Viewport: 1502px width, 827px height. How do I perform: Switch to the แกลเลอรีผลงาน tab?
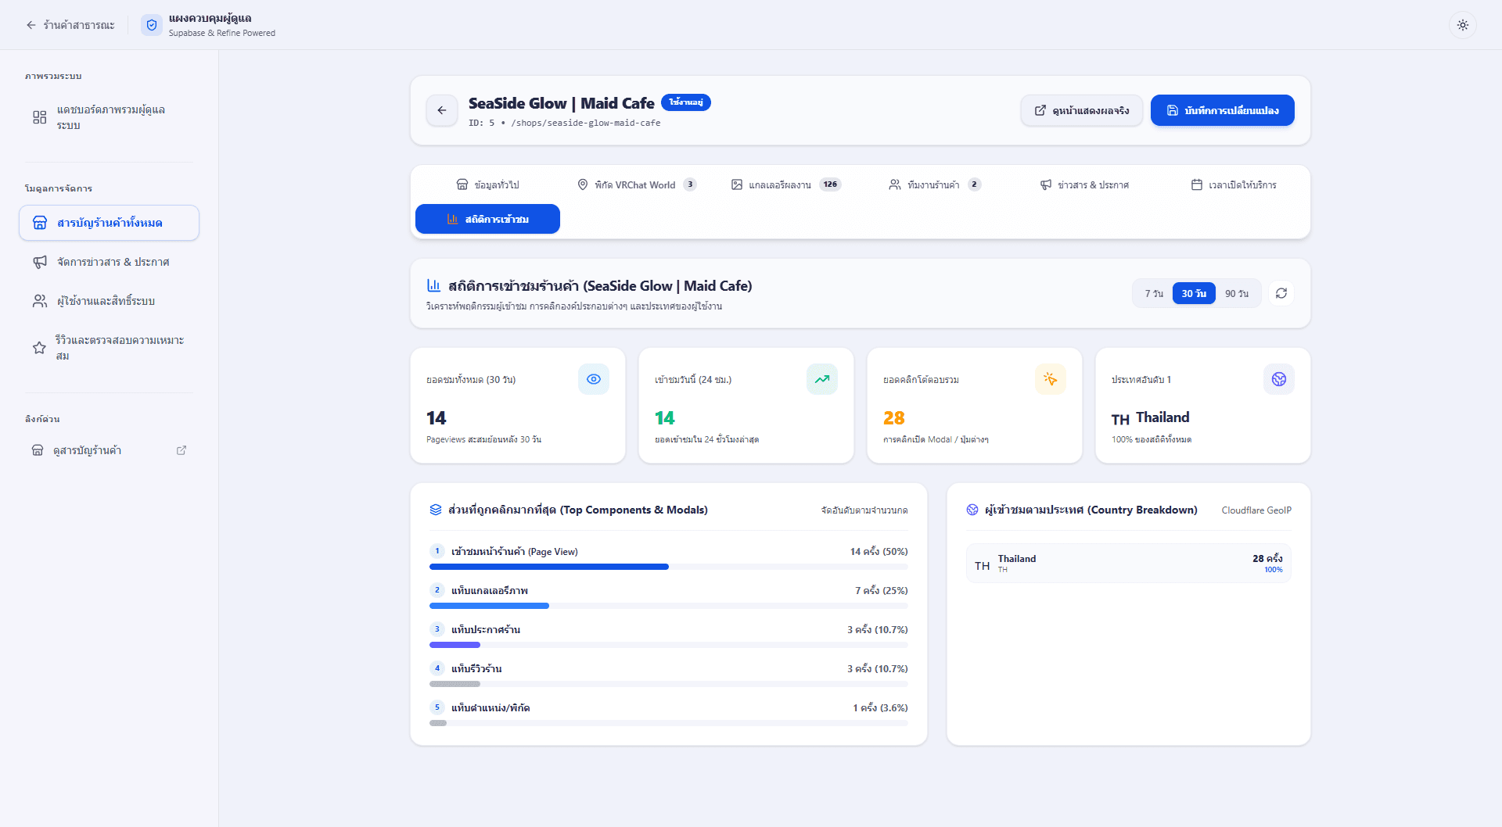pos(786,184)
